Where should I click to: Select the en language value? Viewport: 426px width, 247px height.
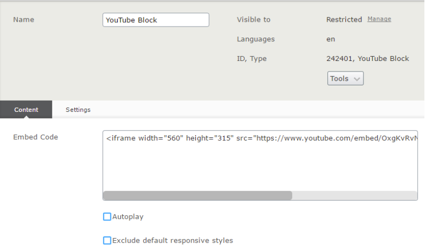point(331,39)
